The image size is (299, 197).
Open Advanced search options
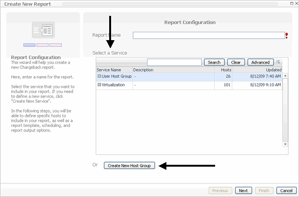(x=261, y=62)
